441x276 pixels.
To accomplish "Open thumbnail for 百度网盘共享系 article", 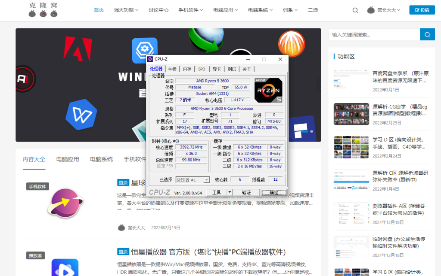I will click(x=351, y=81).
